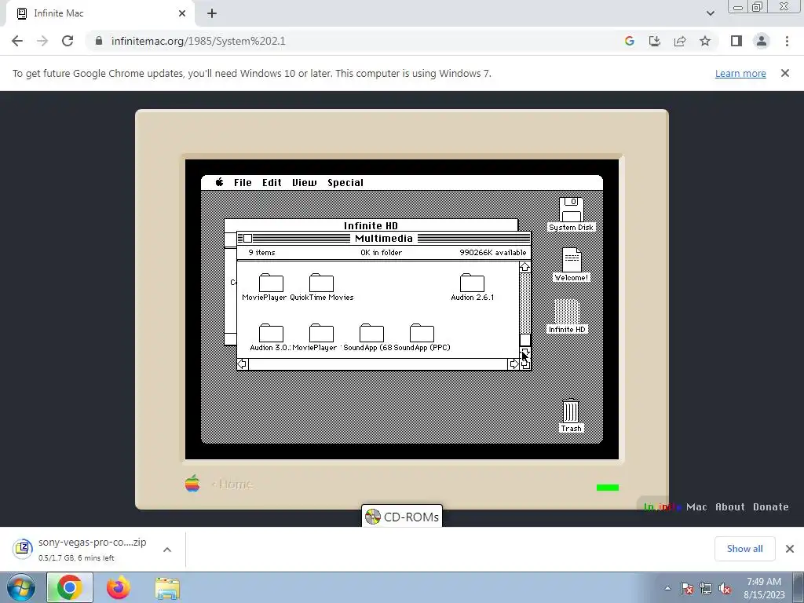Select the System Disk floppy icon
The width and height of the screenshot is (804, 603).
(x=572, y=209)
